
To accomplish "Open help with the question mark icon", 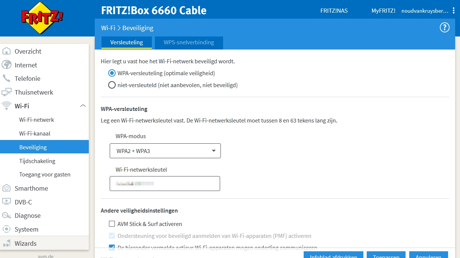I will (444, 28).
